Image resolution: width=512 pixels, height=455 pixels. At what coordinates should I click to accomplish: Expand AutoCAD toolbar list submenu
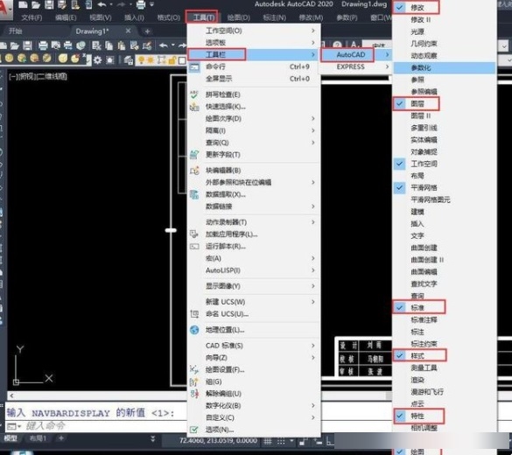[356, 54]
